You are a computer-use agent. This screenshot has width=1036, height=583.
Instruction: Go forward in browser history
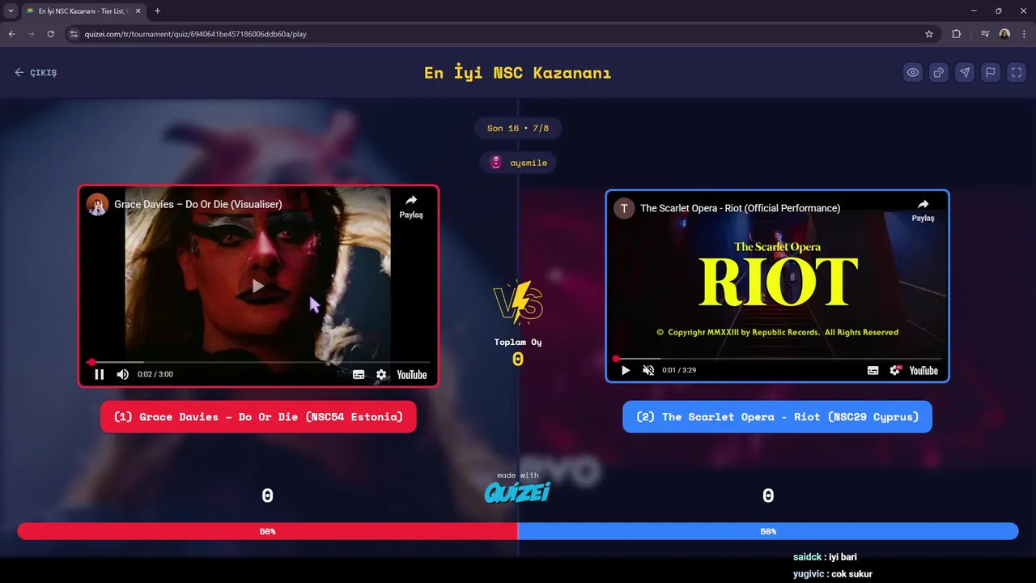(x=31, y=34)
